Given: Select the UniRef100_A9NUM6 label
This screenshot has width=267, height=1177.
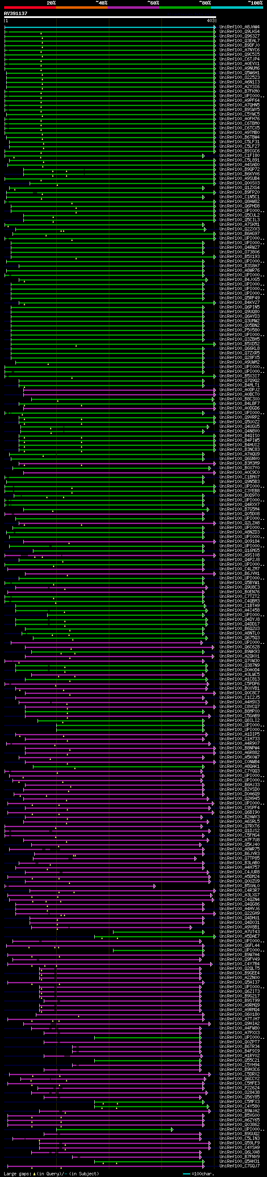Looking at the screenshot, I should coord(239,68).
